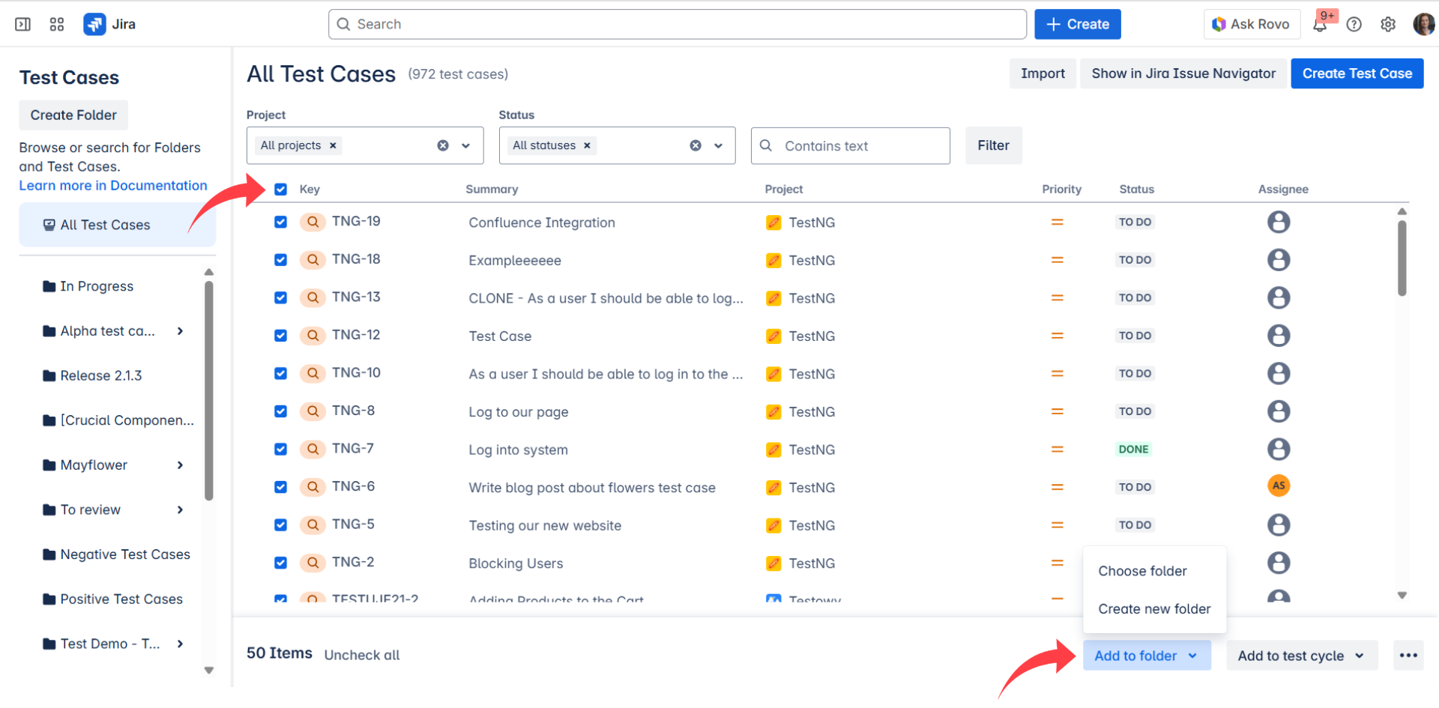
Task: Click the folder list scrollbar thumb
Action: (209, 390)
